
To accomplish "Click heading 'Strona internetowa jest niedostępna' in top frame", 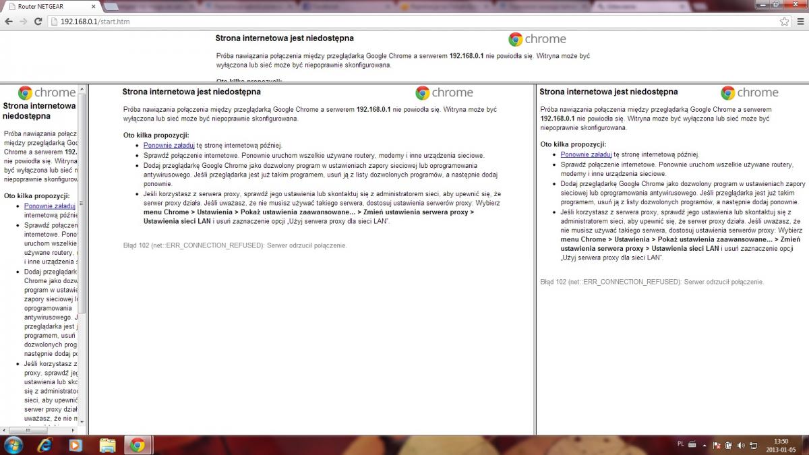I will point(284,38).
